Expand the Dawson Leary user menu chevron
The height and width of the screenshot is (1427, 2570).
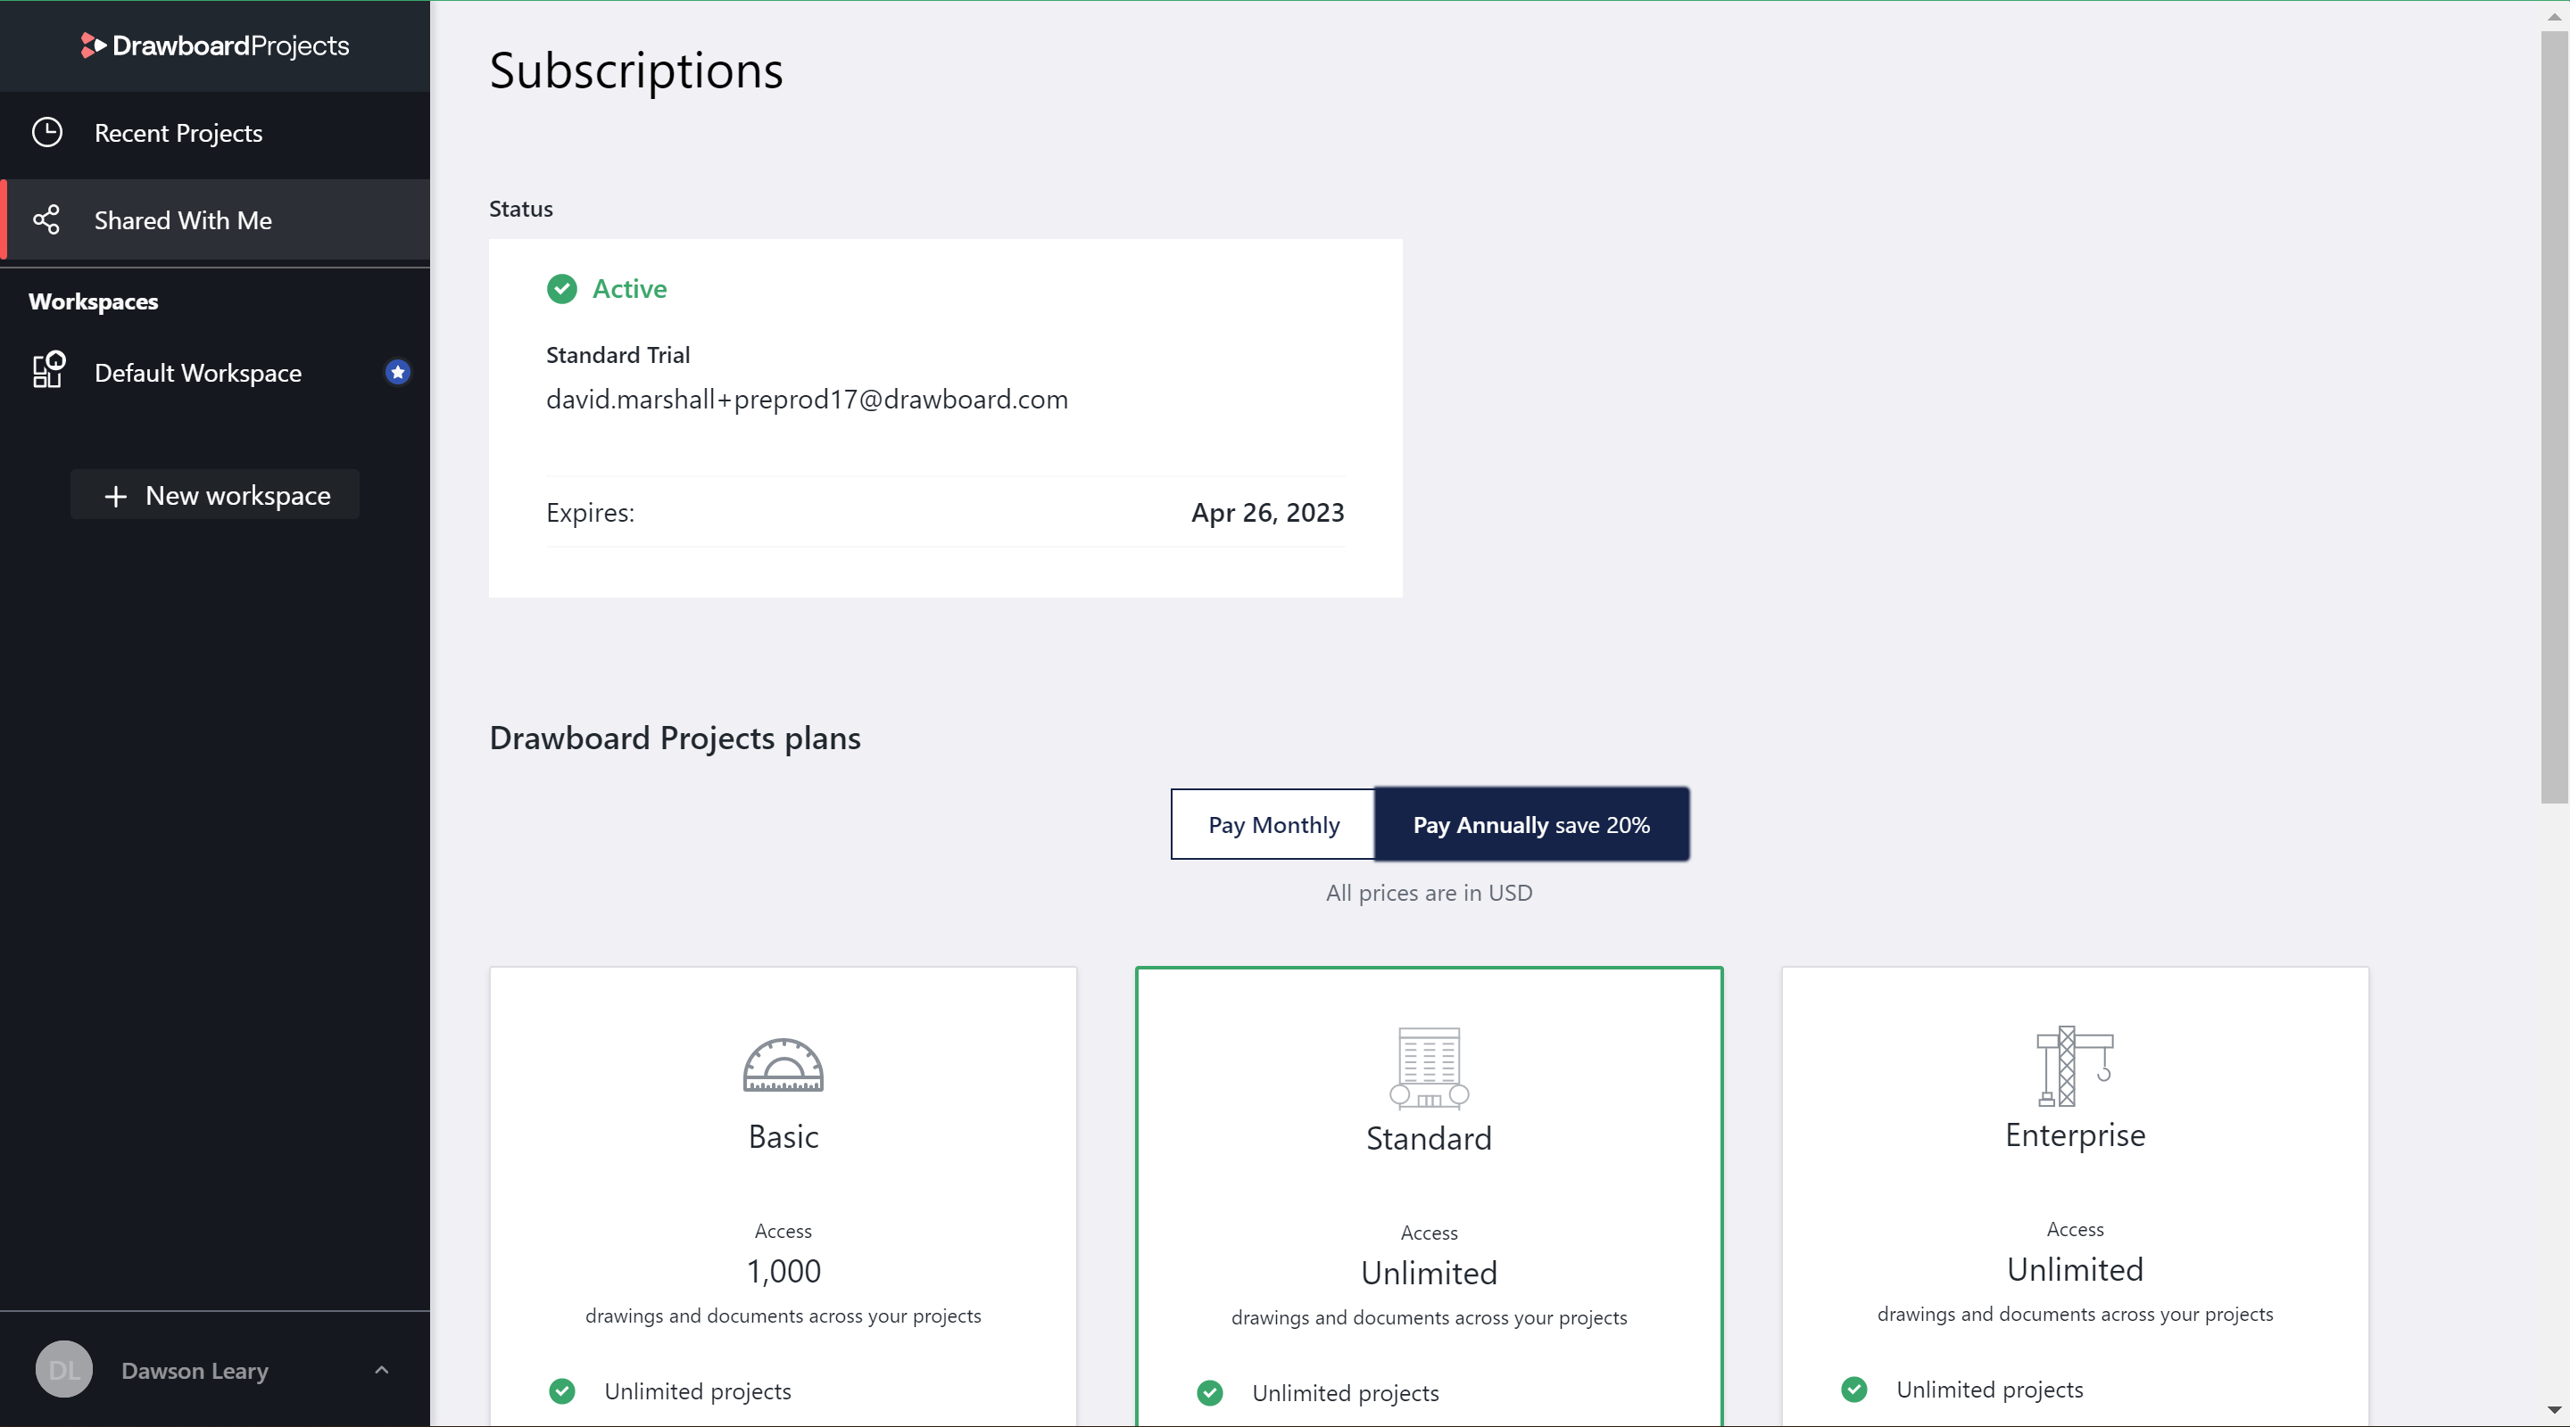click(381, 1370)
